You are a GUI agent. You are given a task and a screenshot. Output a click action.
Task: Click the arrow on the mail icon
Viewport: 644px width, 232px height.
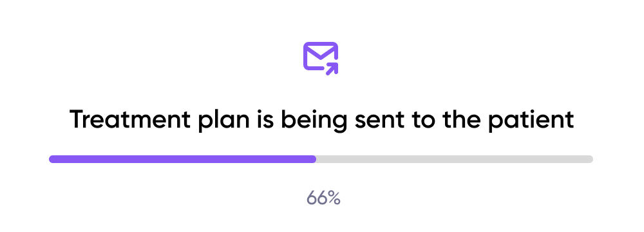click(332, 69)
